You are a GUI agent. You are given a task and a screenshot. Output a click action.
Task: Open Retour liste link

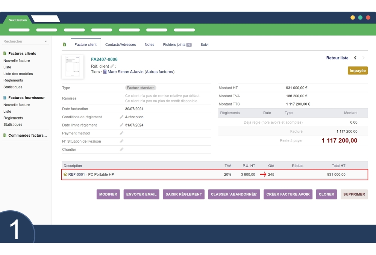[x=337, y=58]
